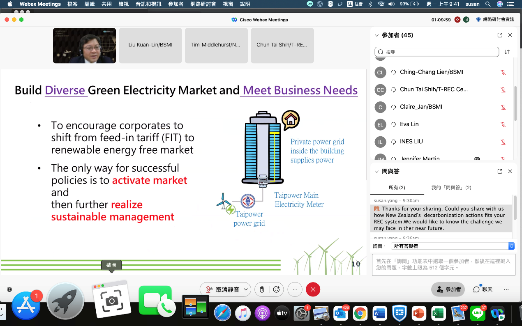Click muted mic icon for INES LIU
The image size is (522, 326).
[x=503, y=142]
